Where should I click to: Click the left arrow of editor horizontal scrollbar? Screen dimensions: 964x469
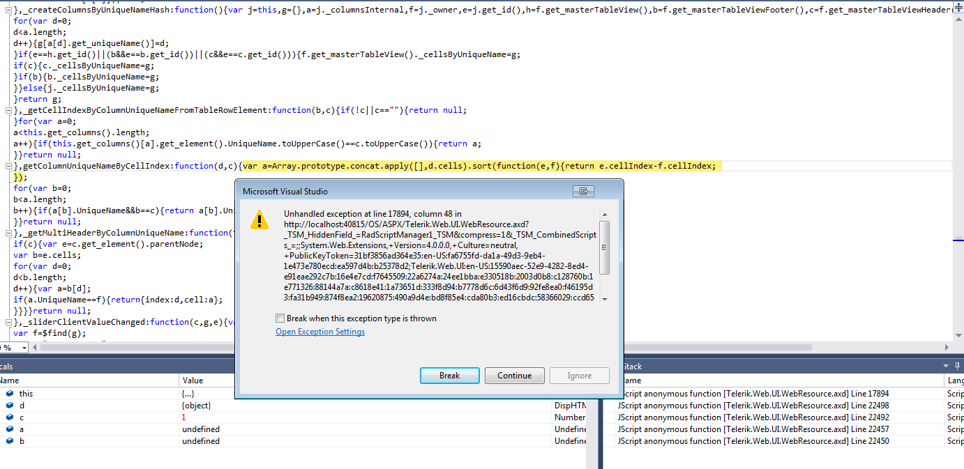point(35,347)
